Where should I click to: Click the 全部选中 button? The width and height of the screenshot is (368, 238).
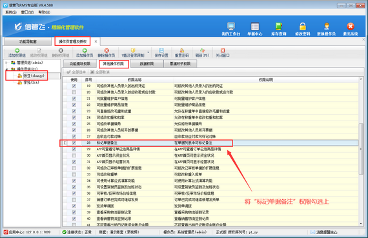(x=76, y=72)
